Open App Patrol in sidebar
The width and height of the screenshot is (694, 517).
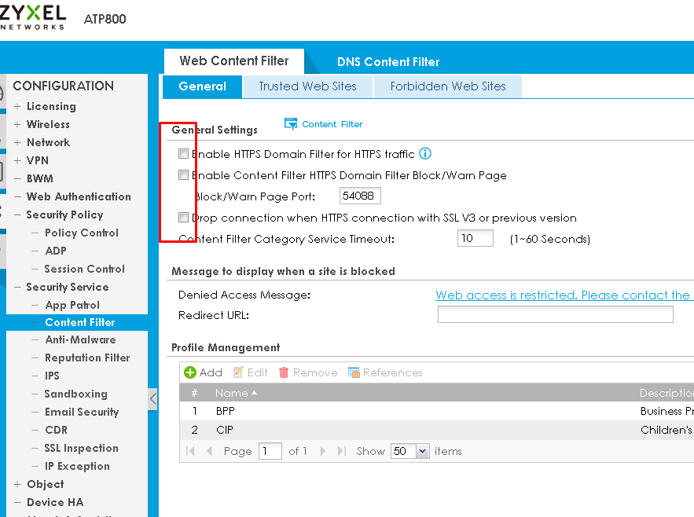72,305
